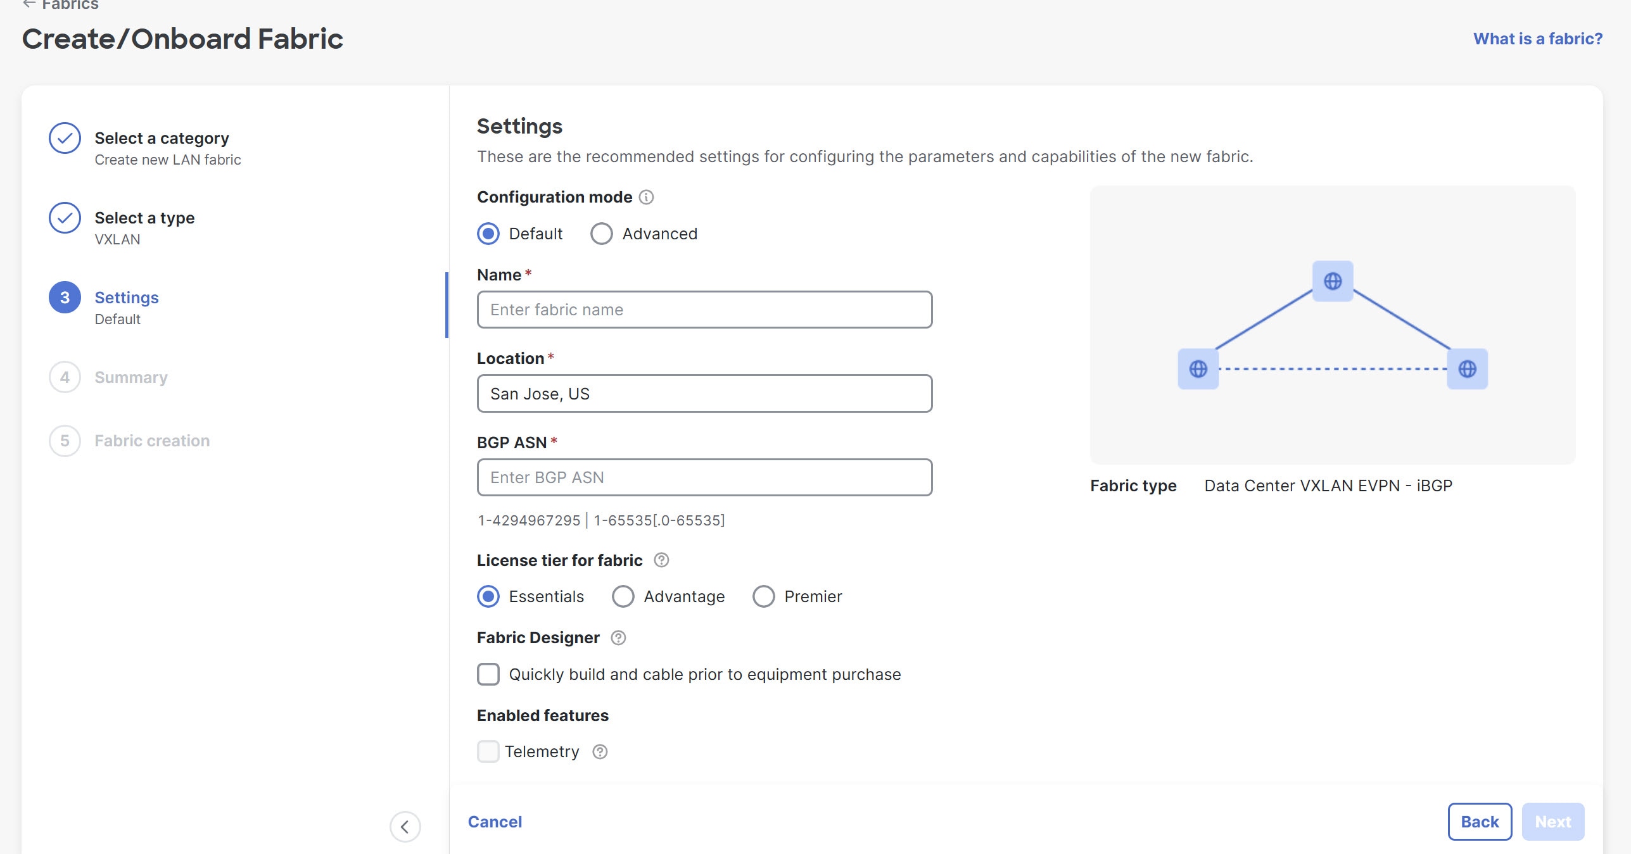Image resolution: width=1631 pixels, height=854 pixels.
Task: Cancel the fabric creation
Action: 495,822
